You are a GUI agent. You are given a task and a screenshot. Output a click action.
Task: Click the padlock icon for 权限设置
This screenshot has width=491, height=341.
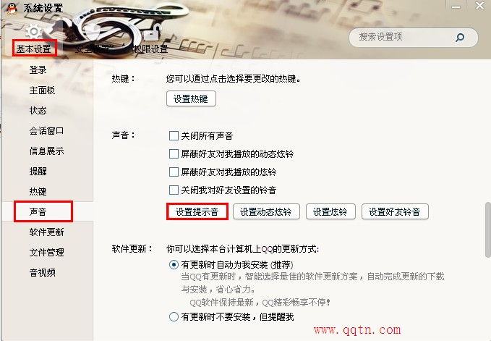pos(153,33)
